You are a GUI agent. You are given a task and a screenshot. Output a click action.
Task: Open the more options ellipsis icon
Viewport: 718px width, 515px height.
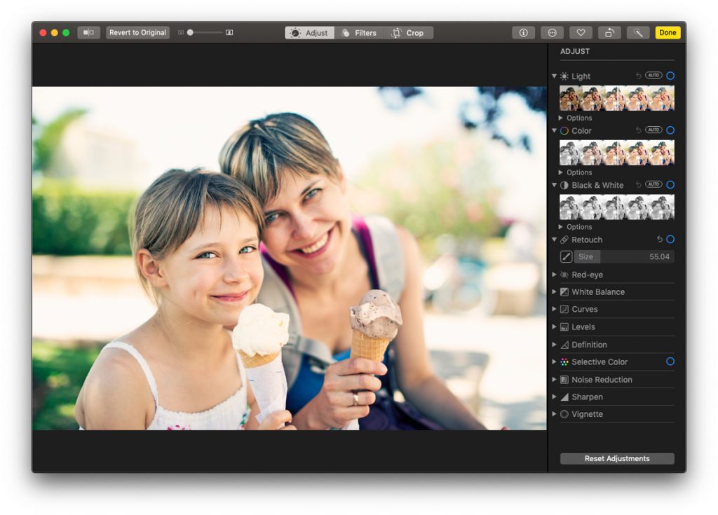pos(553,32)
